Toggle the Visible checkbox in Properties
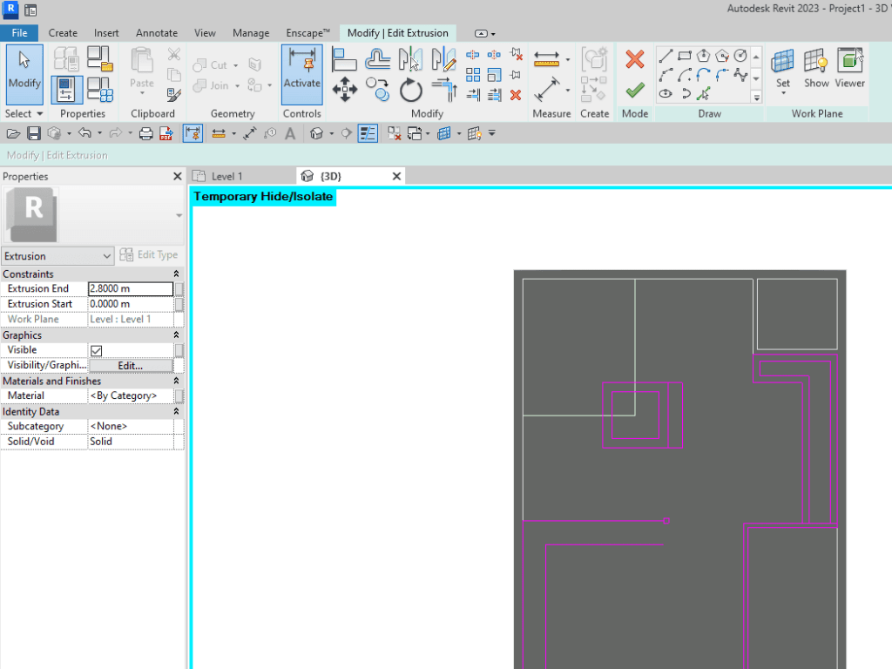892x669 pixels. click(x=97, y=350)
